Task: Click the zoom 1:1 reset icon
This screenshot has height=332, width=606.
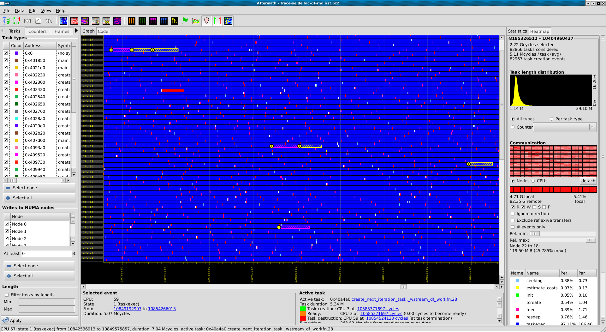Action: [x=38, y=21]
